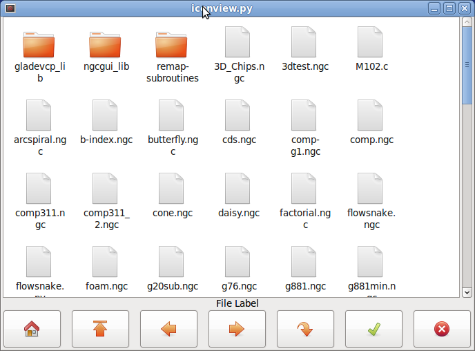475x351 pixels.
Task: Pick the daisy.ngc file
Action: point(238,189)
